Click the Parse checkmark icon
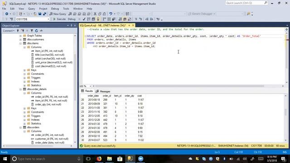 84,19
